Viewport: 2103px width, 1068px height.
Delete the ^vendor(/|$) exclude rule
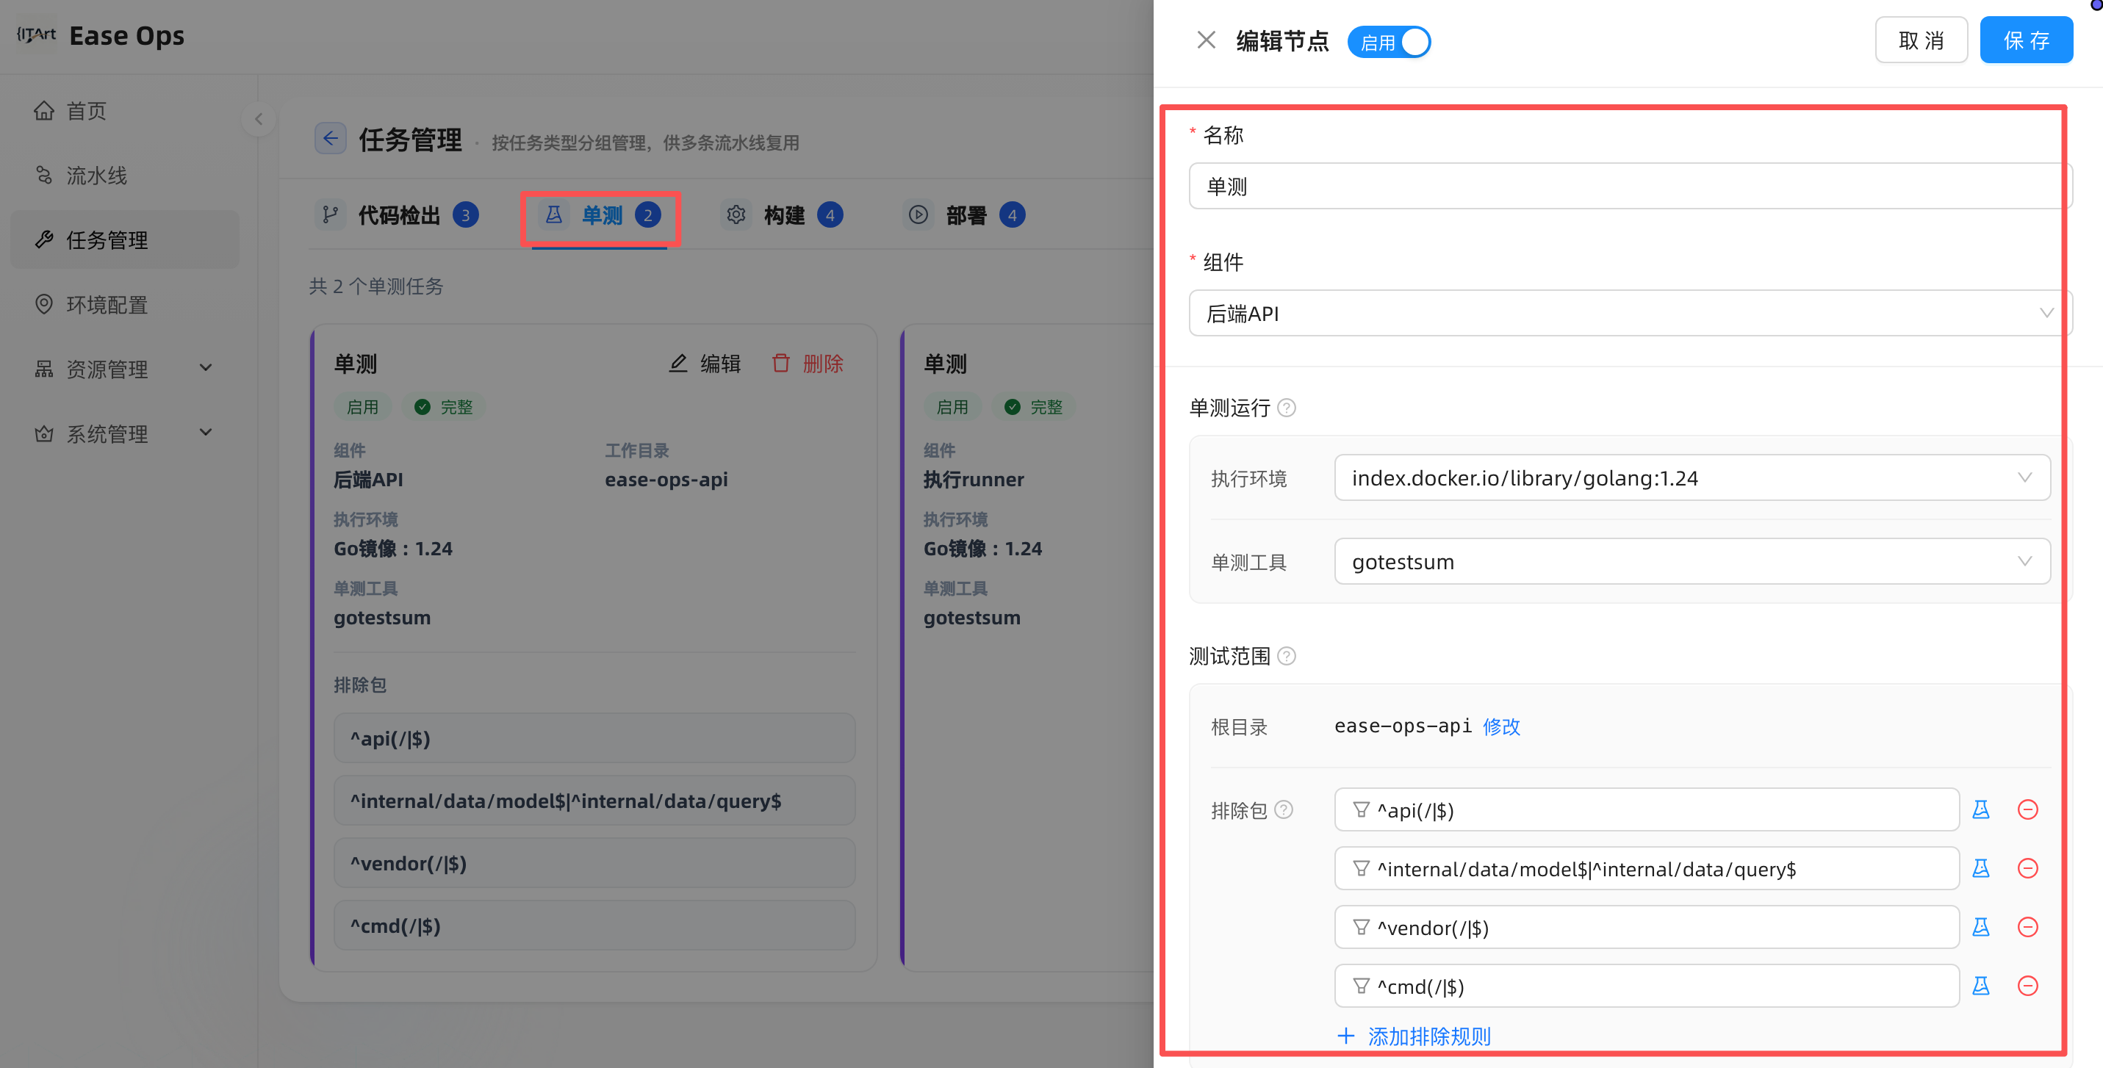pos(2028,927)
